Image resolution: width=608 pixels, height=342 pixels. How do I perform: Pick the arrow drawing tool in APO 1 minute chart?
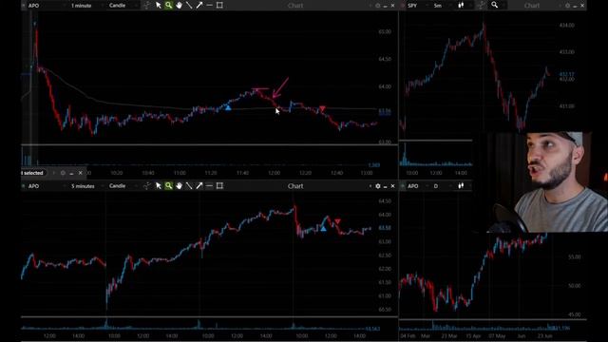tap(199, 6)
